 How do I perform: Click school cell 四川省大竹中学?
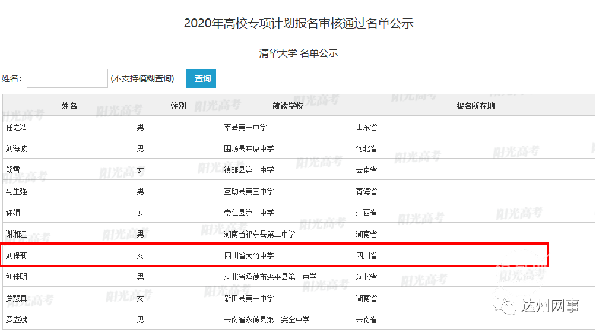point(249,255)
